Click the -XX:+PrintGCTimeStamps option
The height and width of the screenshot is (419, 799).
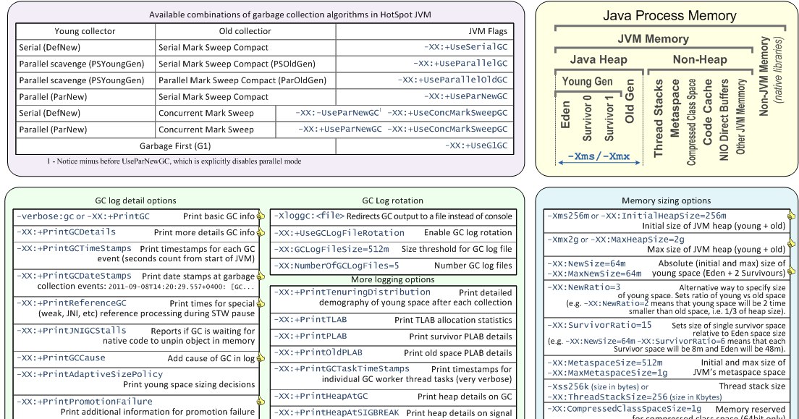click(x=74, y=248)
